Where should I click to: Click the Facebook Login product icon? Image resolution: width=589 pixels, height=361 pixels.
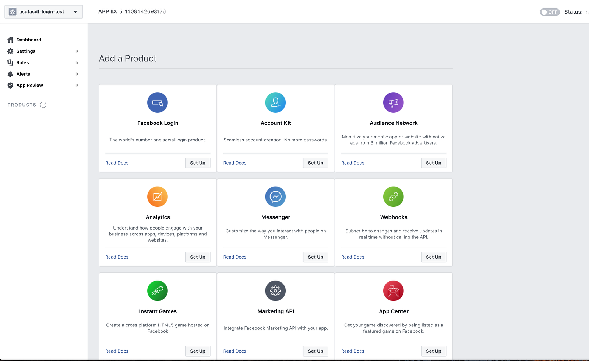click(158, 102)
